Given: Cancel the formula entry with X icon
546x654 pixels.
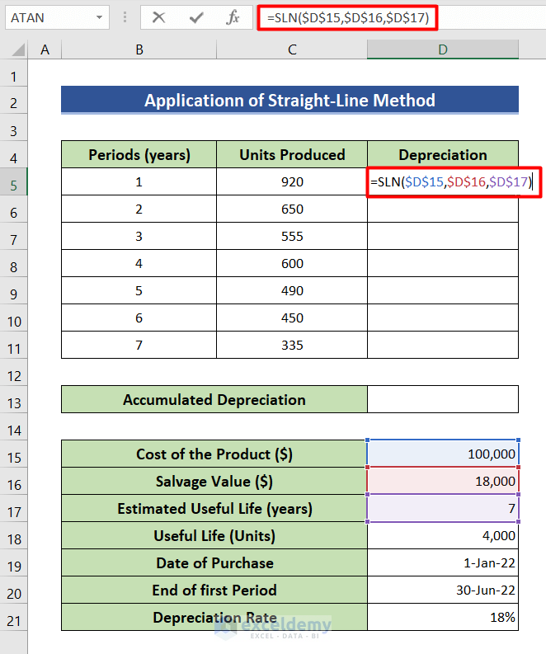Looking at the screenshot, I should click(158, 17).
